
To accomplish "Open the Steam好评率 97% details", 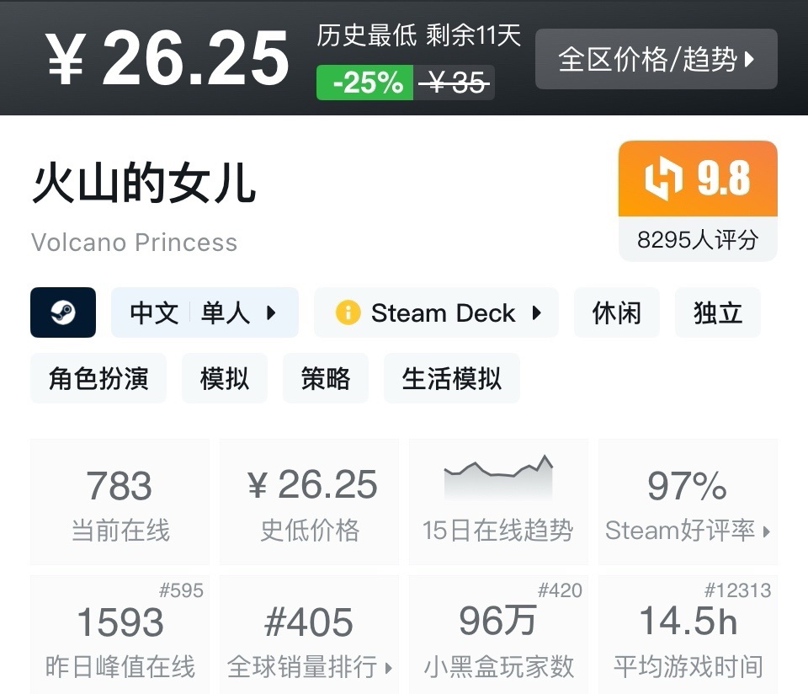I will [687, 502].
